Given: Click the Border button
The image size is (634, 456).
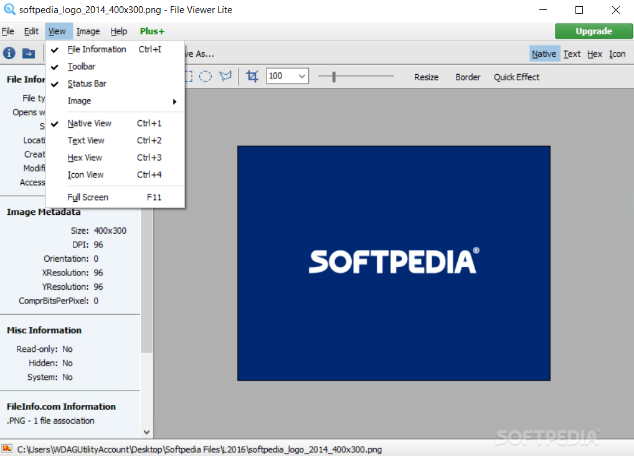Looking at the screenshot, I should point(468,77).
